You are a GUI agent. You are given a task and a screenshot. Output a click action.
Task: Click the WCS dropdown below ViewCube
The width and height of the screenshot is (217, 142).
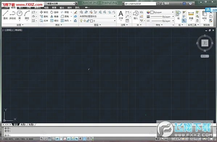tap(205, 56)
